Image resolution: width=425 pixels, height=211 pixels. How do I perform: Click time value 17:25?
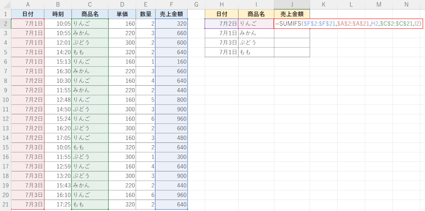(58, 204)
